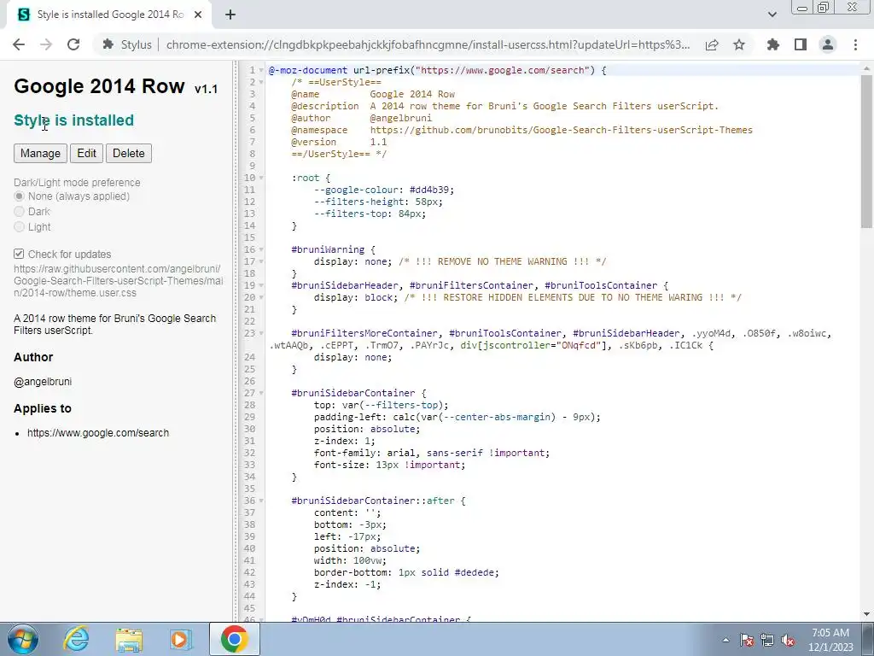Launch Internet Explorer from the taskbar
Image resolution: width=874 pixels, height=656 pixels.
[76, 639]
